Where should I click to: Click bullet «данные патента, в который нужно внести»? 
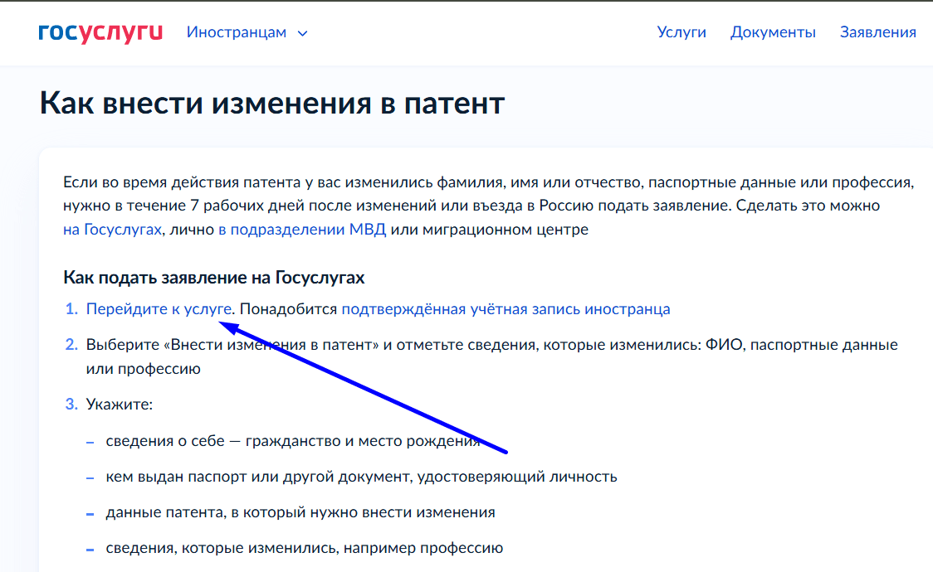(300, 512)
